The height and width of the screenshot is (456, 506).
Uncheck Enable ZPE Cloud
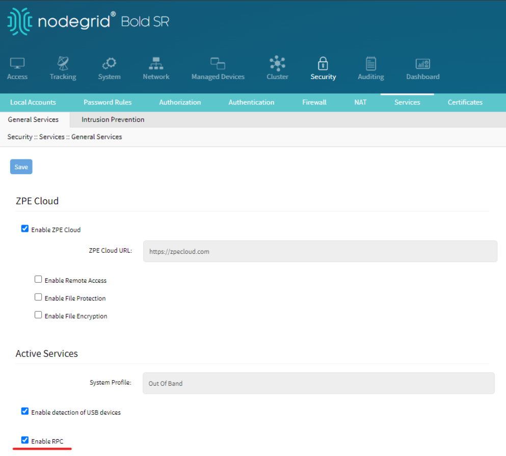click(x=25, y=228)
